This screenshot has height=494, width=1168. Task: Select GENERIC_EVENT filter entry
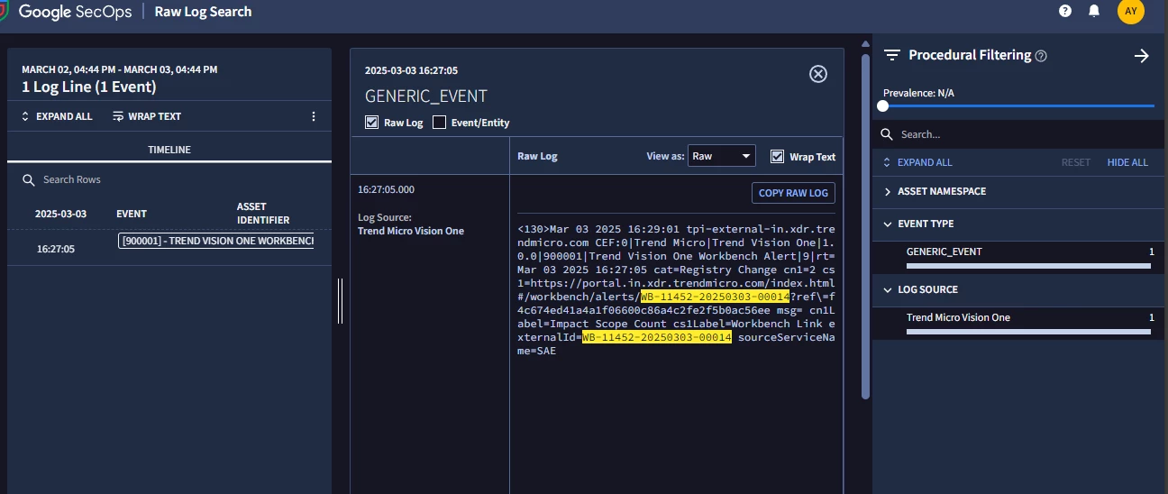[x=1029, y=256]
